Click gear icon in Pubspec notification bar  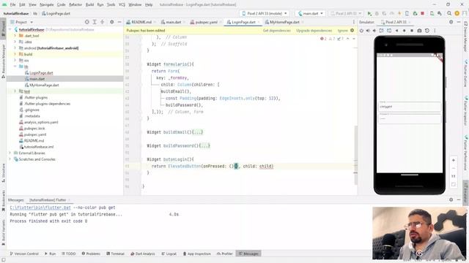pyautogui.click(x=352, y=31)
